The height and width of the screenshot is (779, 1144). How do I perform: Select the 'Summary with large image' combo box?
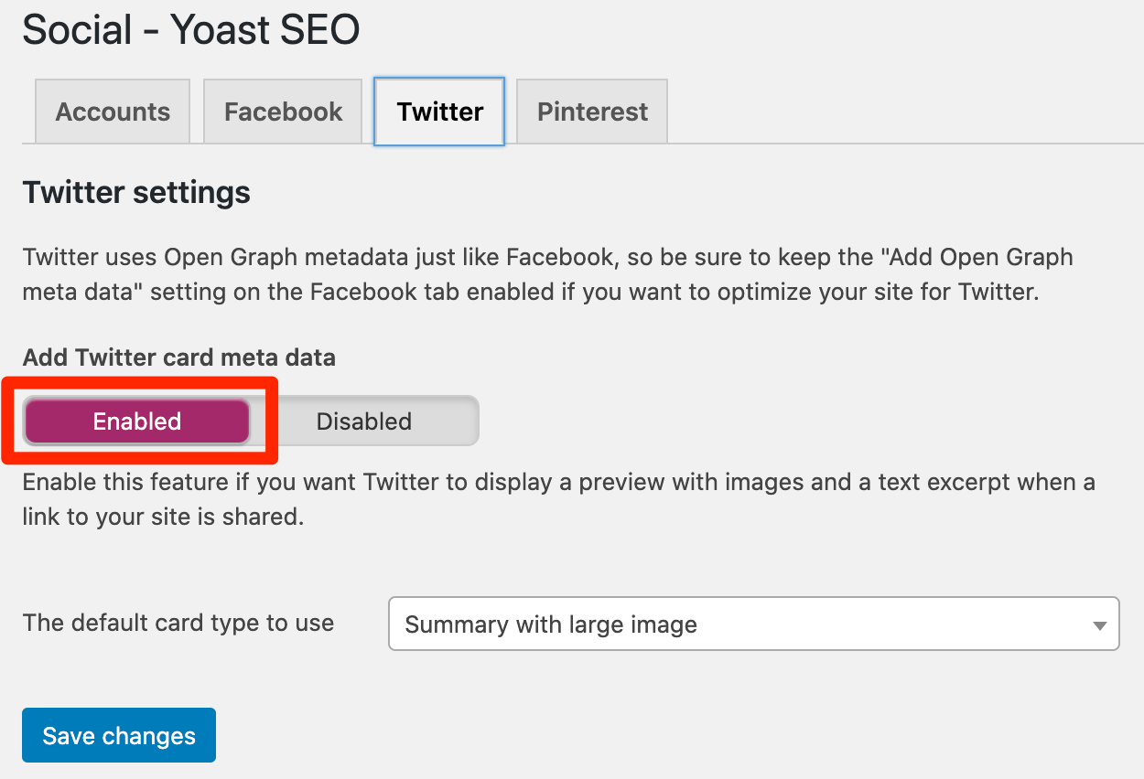753,624
